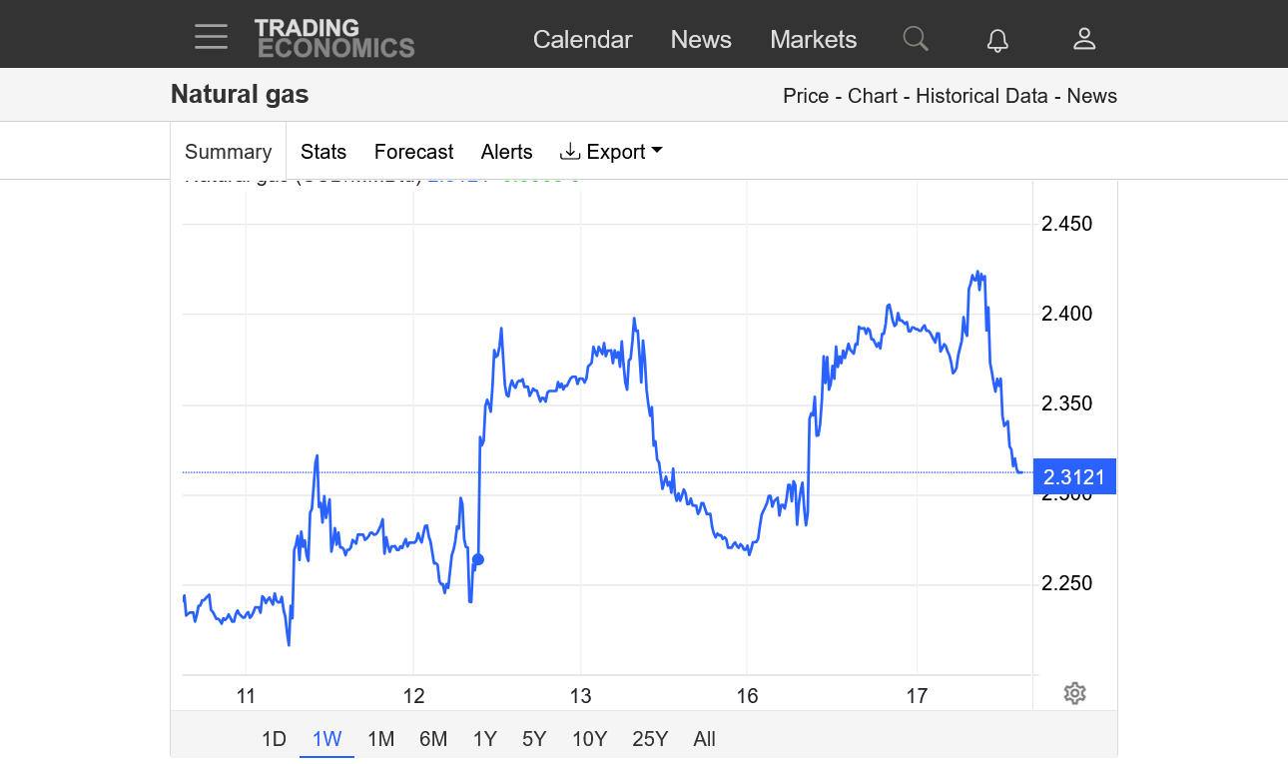This screenshot has height=764, width=1288.
Task: Go to the Calendar page
Action: [x=582, y=40]
